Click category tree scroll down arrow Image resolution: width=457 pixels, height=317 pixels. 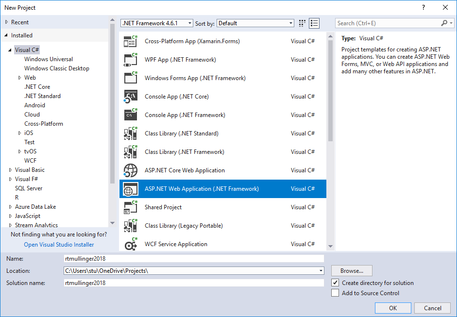(112, 223)
